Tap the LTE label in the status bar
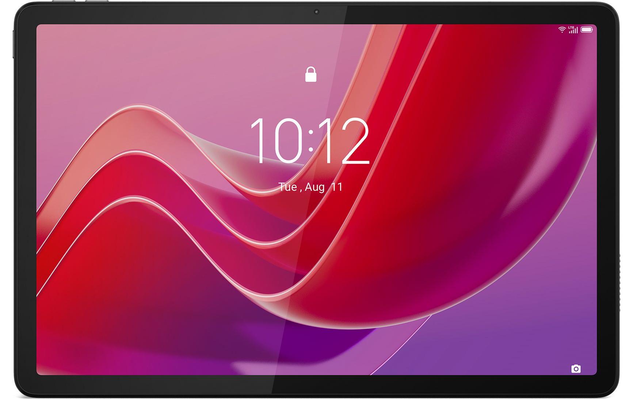The image size is (633, 399). point(571,27)
